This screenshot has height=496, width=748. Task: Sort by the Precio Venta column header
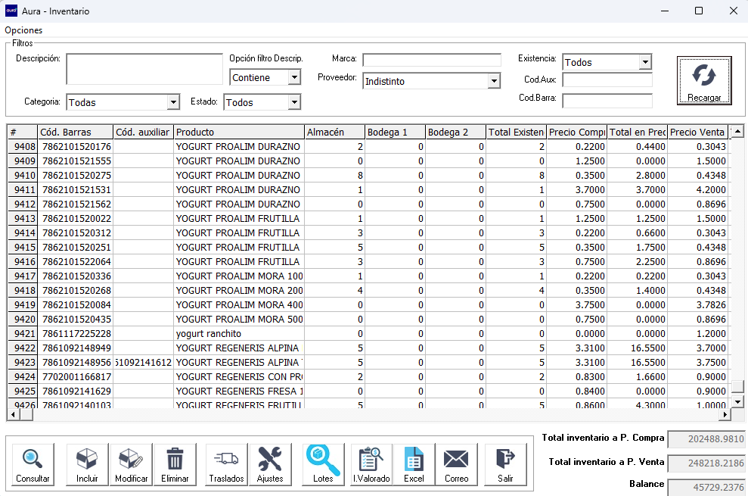(697, 132)
